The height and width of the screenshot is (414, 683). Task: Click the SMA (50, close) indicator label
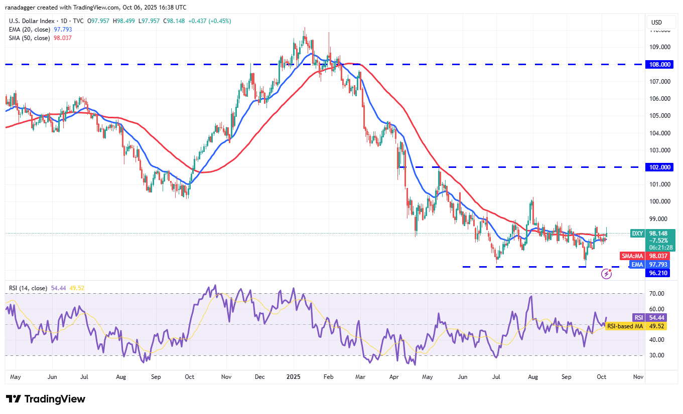tap(30, 38)
